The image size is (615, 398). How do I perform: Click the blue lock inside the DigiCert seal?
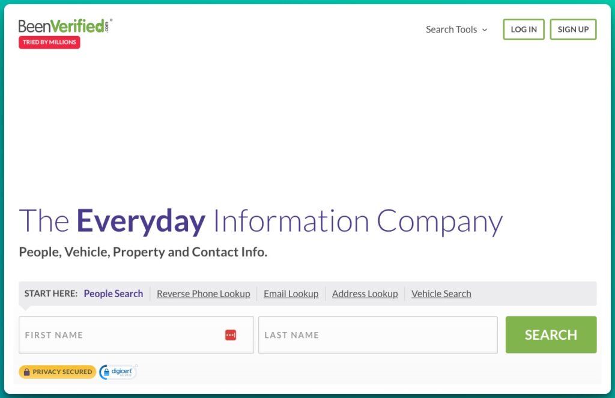click(x=106, y=372)
